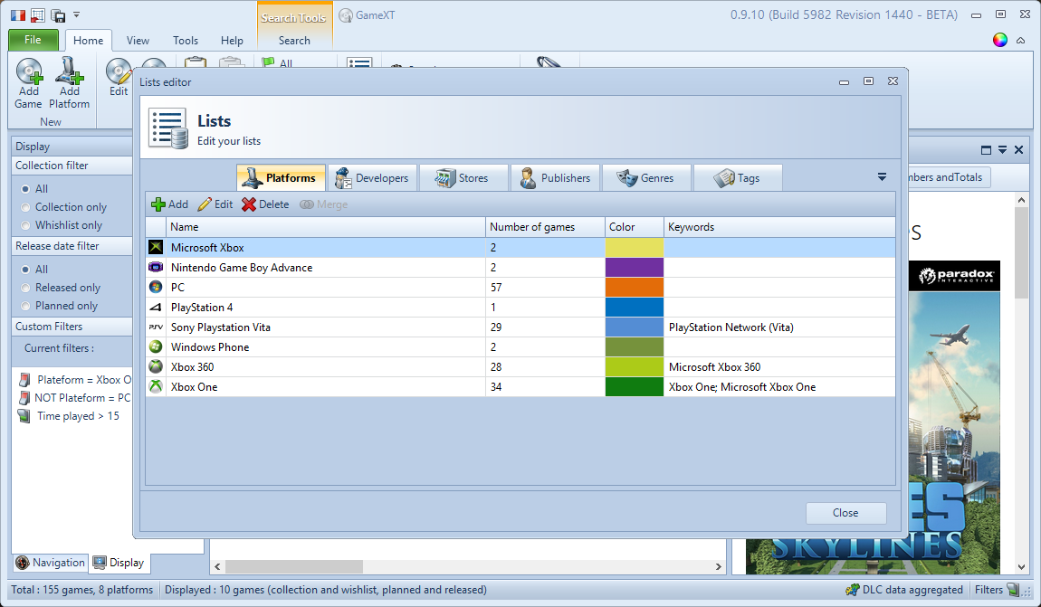Expand the tabs overflow arrow in Lists editor
This screenshot has height=607, width=1041.
tap(882, 177)
